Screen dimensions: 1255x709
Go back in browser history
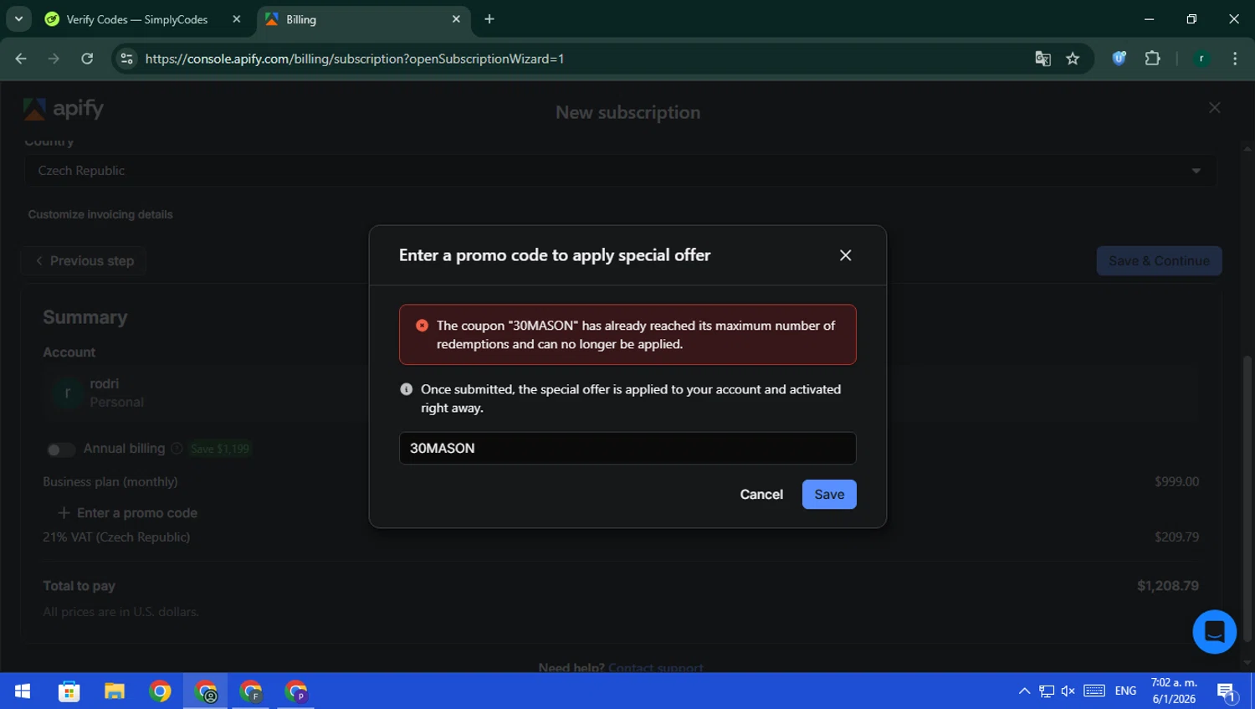point(21,59)
